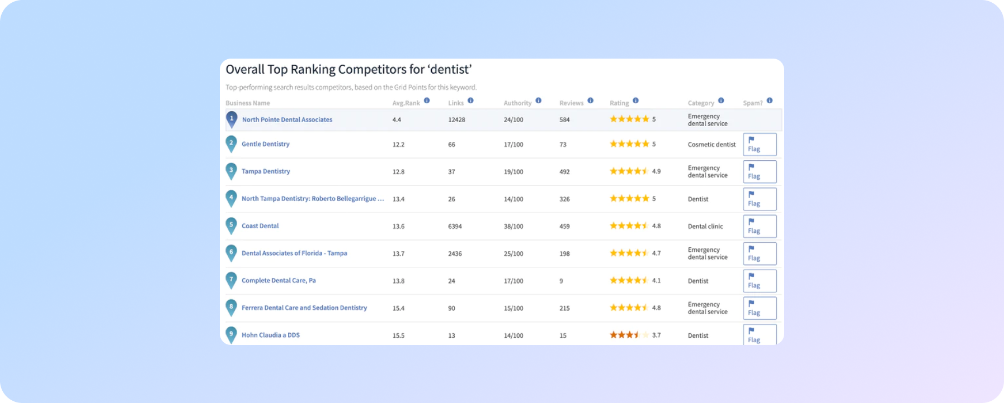Open Gentle Dentistry business link
The width and height of the screenshot is (1004, 403).
[x=266, y=144]
